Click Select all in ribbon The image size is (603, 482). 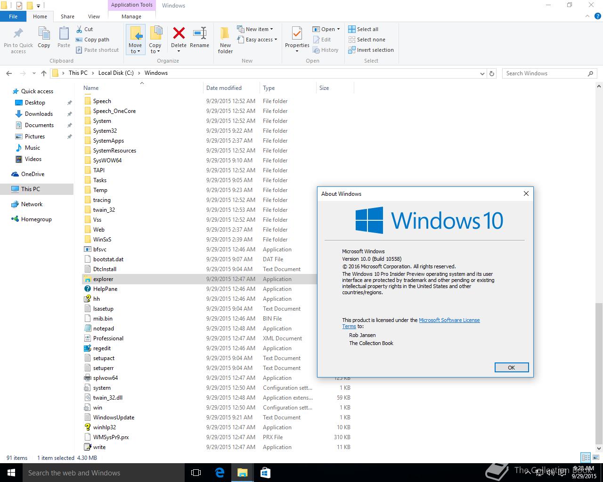(x=363, y=29)
